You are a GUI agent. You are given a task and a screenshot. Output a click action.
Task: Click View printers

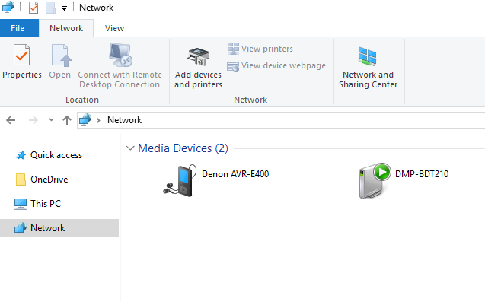(260, 49)
